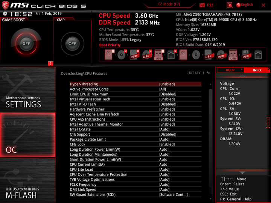This screenshot has width=271, height=203.
Task: Open Active Processor Cores options
Action: click(135, 89)
